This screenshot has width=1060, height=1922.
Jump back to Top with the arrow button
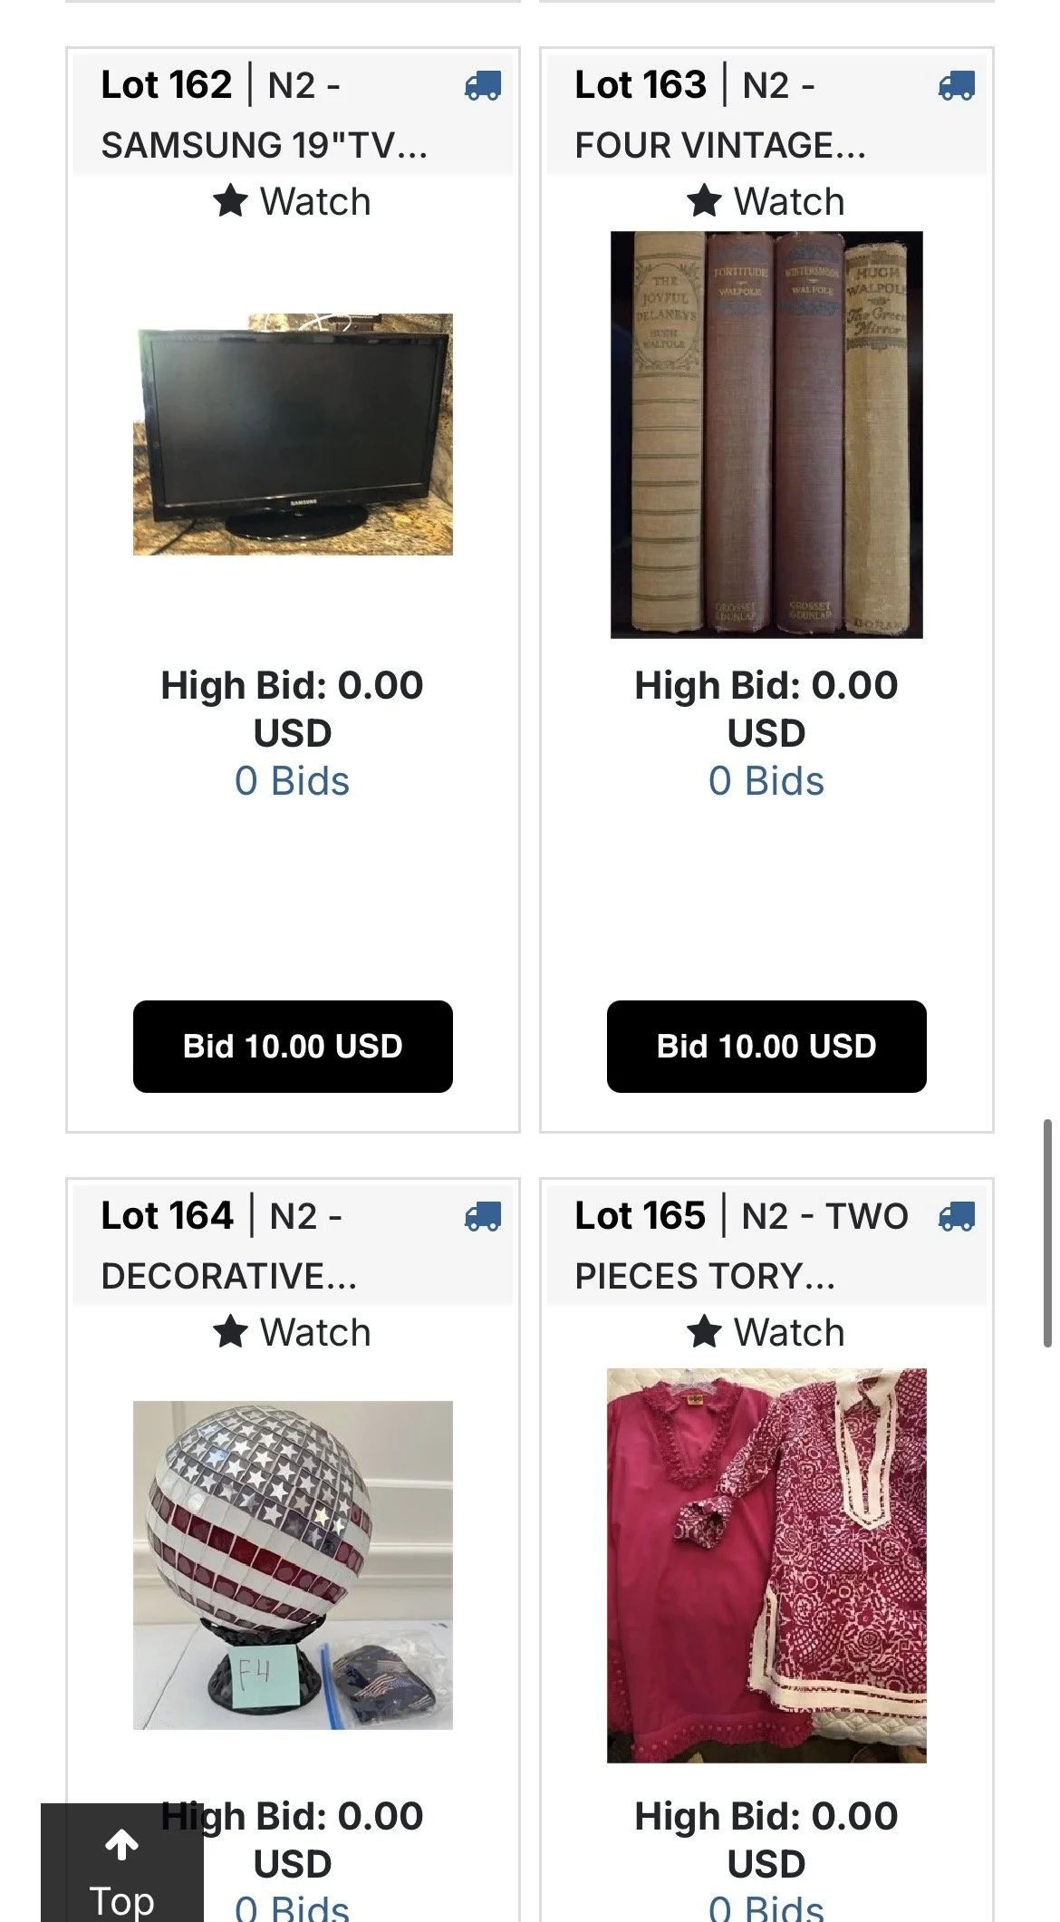click(121, 1864)
